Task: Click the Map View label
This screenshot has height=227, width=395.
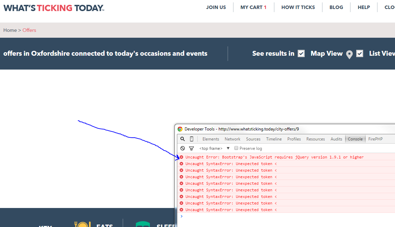Action: [x=326, y=53]
